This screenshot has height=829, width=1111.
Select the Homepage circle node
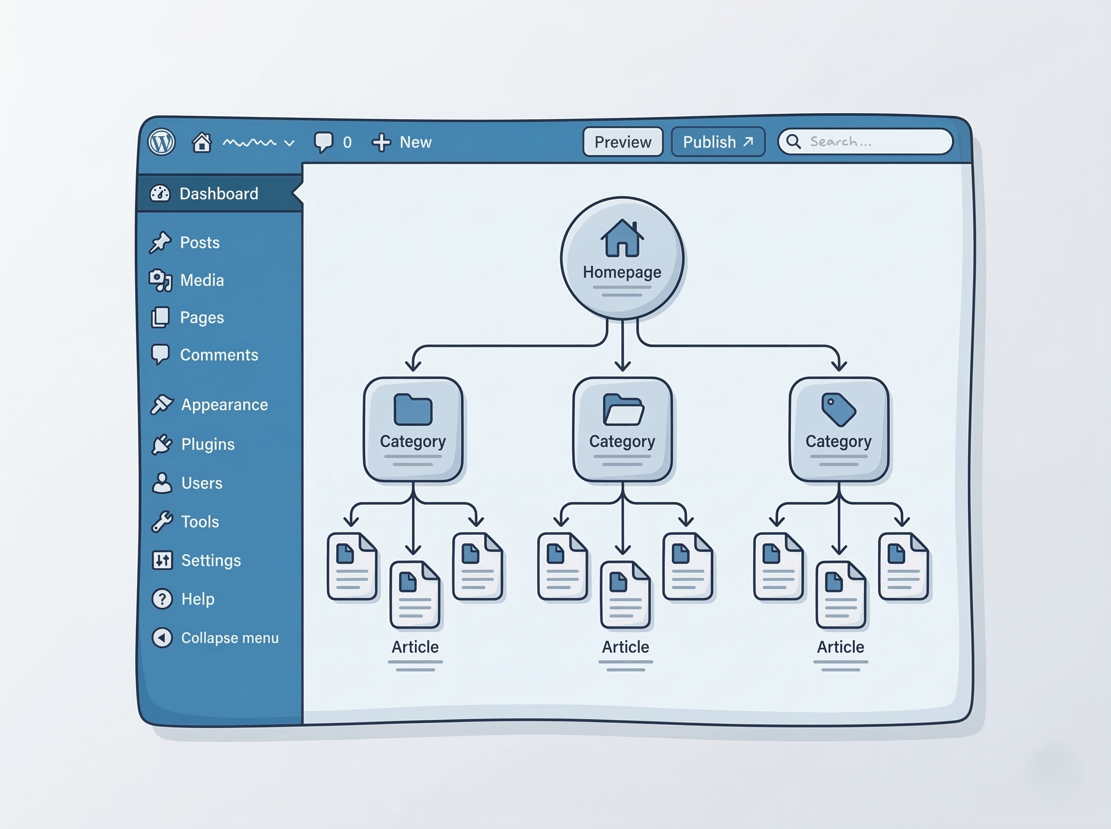[x=622, y=258]
